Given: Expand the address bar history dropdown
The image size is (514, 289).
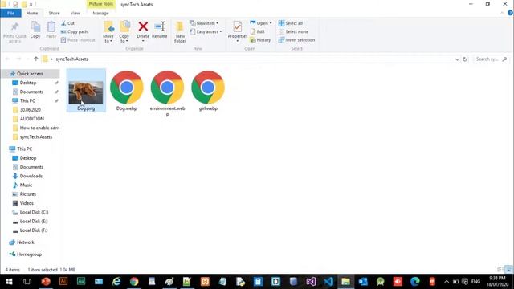Looking at the screenshot, I should tap(457, 59).
